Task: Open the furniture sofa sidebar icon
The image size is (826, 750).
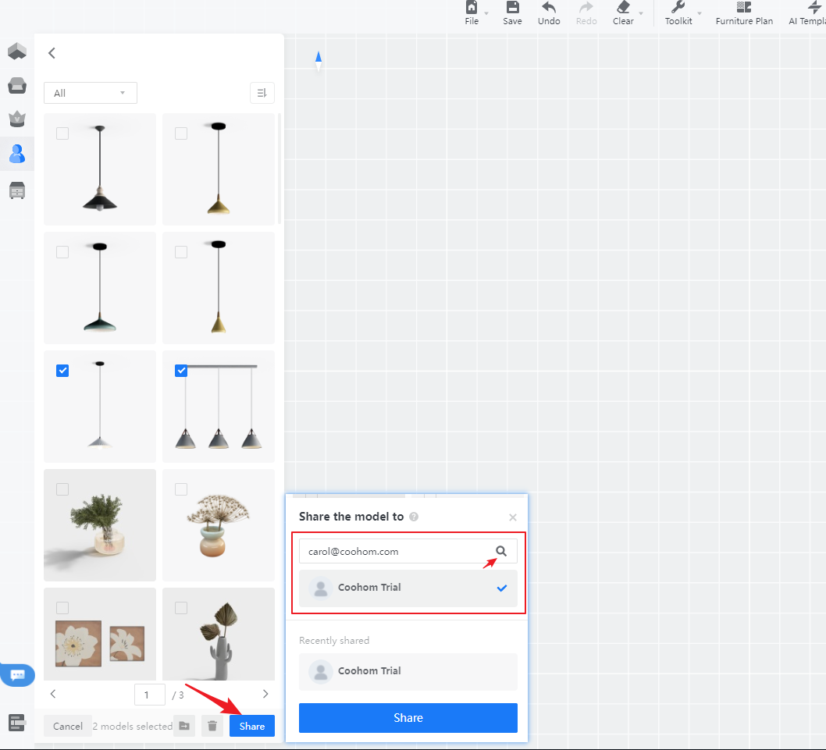Action: [x=17, y=85]
